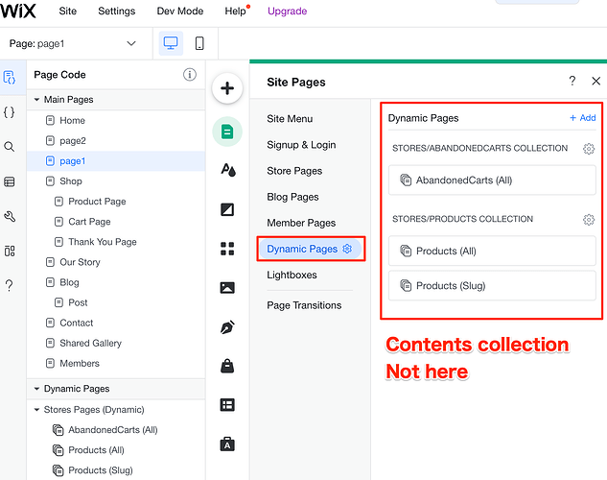Open the Wix Stores shopping bag icon
Image resolution: width=607 pixels, height=480 pixels.
tap(227, 366)
